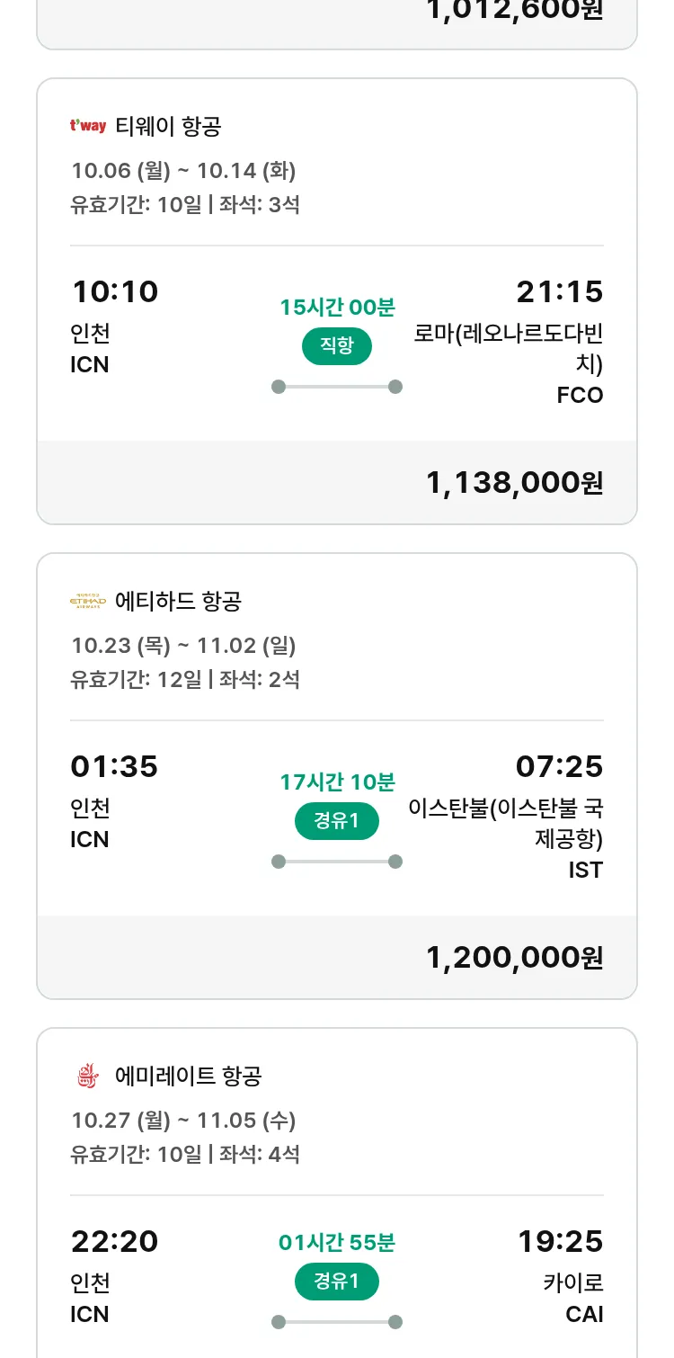Click the CAI Cairo arrival airport code
The width and height of the screenshot is (674, 1358).
pos(584,1315)
